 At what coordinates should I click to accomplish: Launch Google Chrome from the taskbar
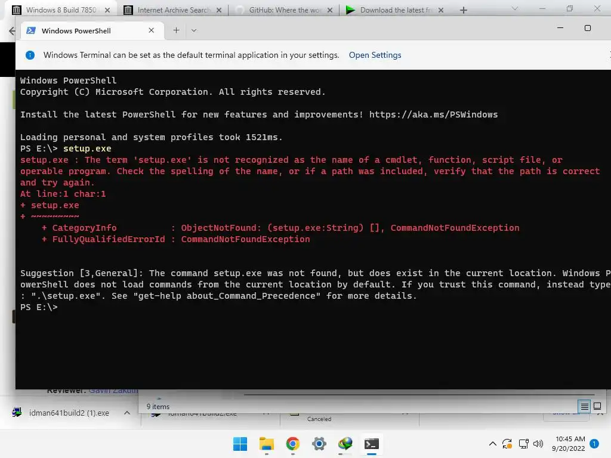coord(292,444)
